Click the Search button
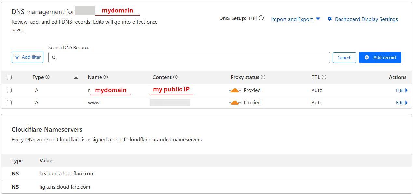 tap(344, 58)
